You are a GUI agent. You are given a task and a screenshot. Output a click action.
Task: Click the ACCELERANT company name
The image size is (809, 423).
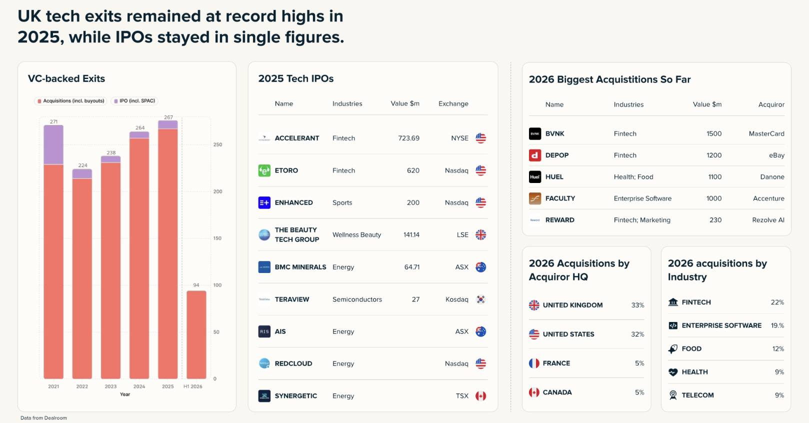click(x=297, y=138)
